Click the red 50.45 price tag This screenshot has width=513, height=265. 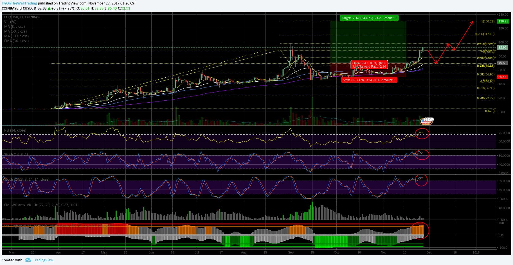click(x=502, y=77)
